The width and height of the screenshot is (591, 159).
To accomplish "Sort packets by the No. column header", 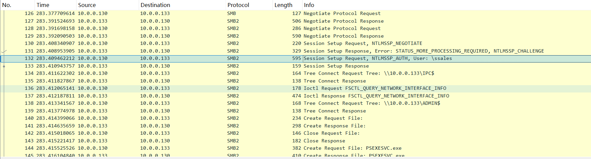I will pos(7,5).
